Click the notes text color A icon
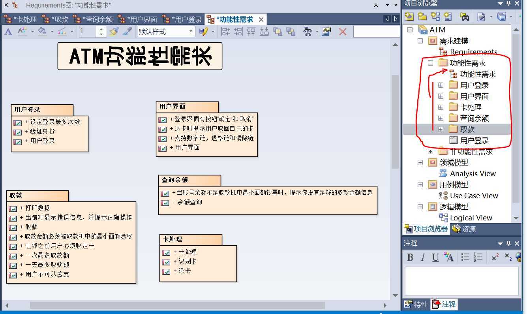This screenshot has width=527, height=314. click(448, 258)
